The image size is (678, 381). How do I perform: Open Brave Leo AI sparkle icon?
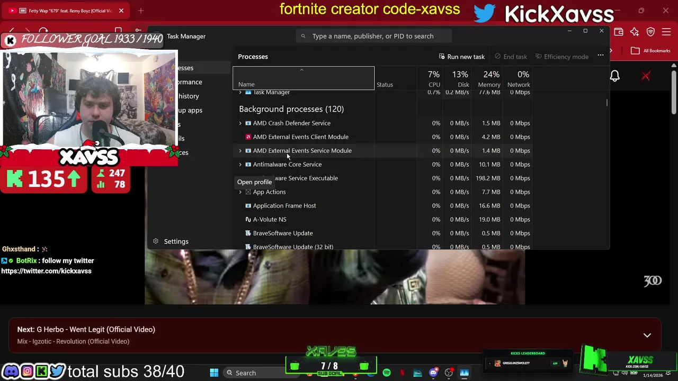(x=635, y=32)
